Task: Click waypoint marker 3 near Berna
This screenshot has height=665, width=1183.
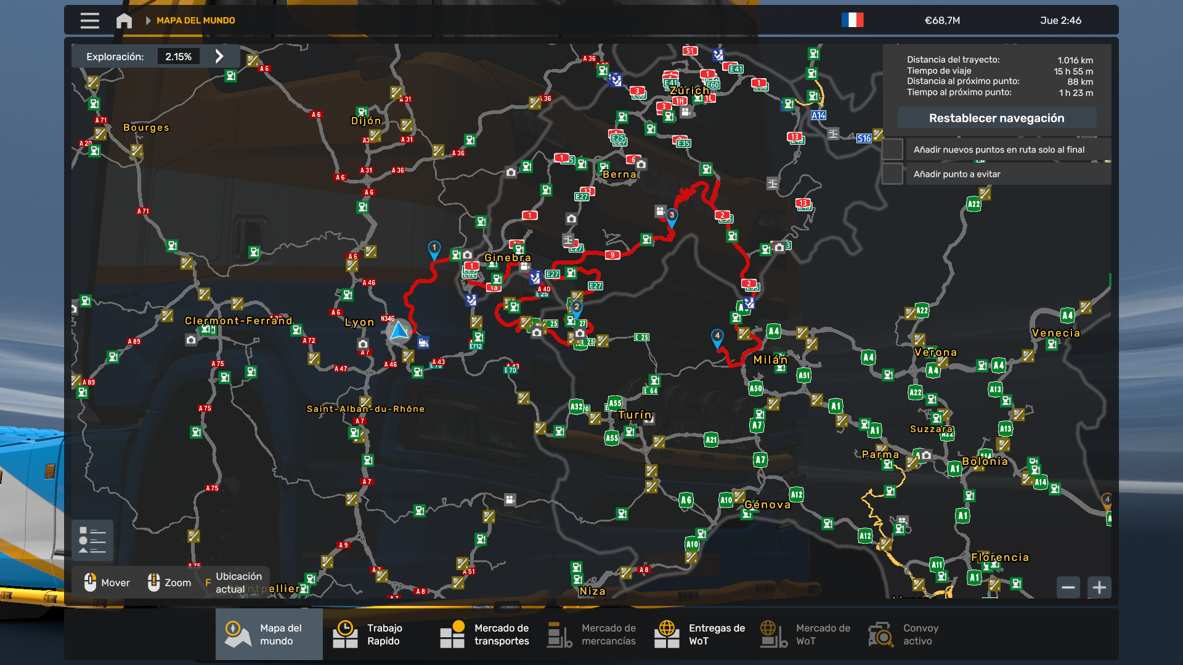Action: (672, 216)
